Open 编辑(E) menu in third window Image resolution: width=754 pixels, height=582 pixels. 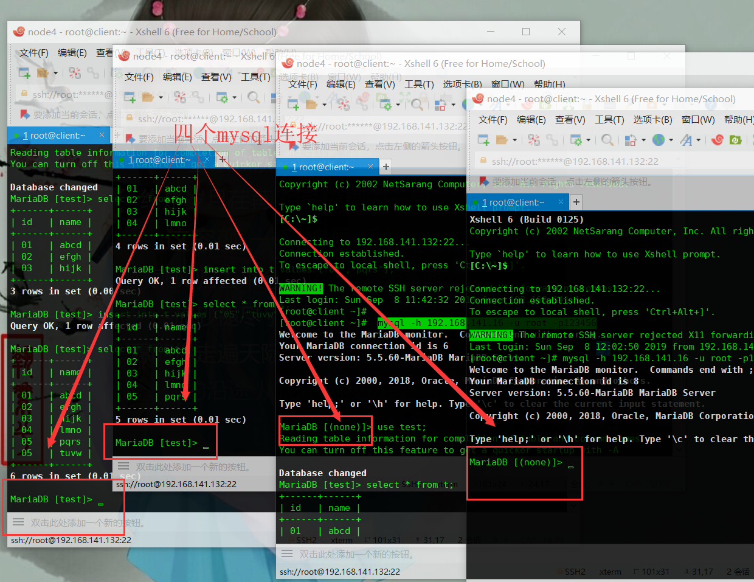tap(341, 85)
